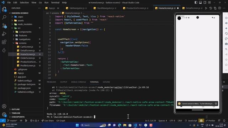Click Live Share in the status bar
Viewport: 228px width, 128px height.
click(x=47, y=121)
